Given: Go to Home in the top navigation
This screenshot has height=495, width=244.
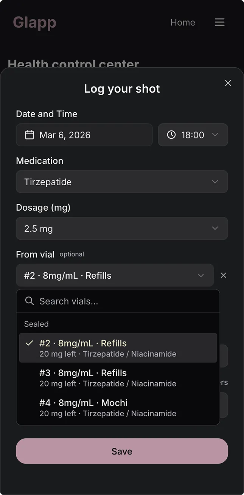Looking at the screenshot, I should point(183,22).
